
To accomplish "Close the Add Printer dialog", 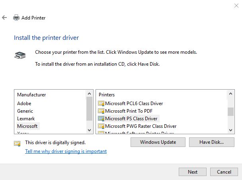I will pos(236,6).
